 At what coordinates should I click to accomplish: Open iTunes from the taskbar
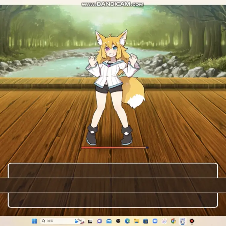coord(164,221)
